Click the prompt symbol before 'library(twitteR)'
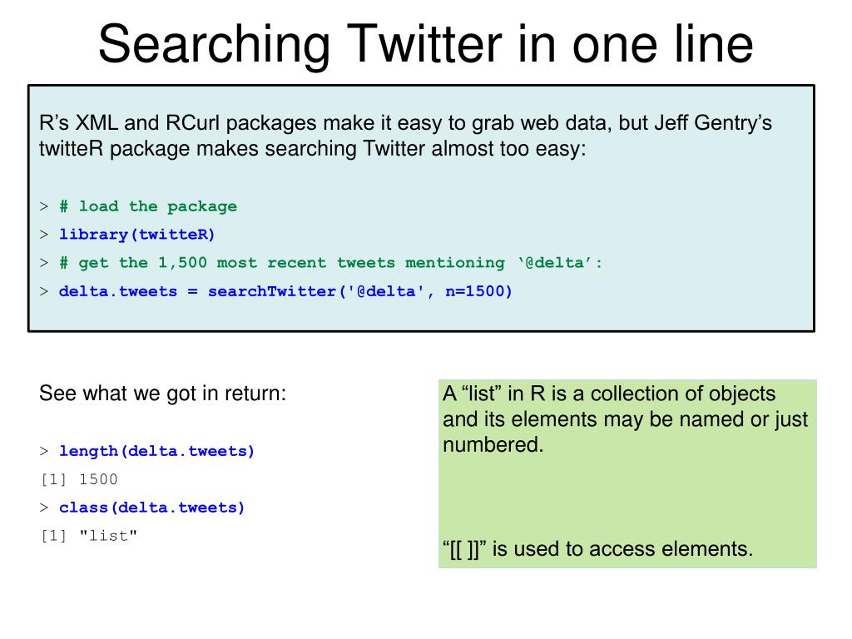Image resolution: width=852 pixels, height=639 pixels. [44, 235]
